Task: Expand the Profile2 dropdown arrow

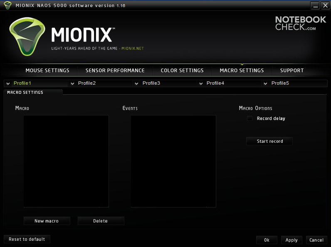Action: (x=72, y=83)
